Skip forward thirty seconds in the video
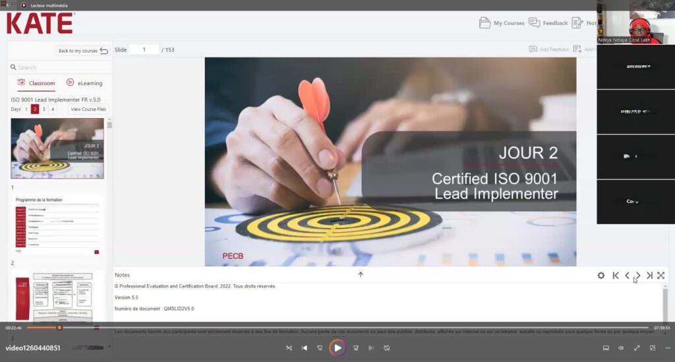This screenshot has height=362, width=675. 355,347
